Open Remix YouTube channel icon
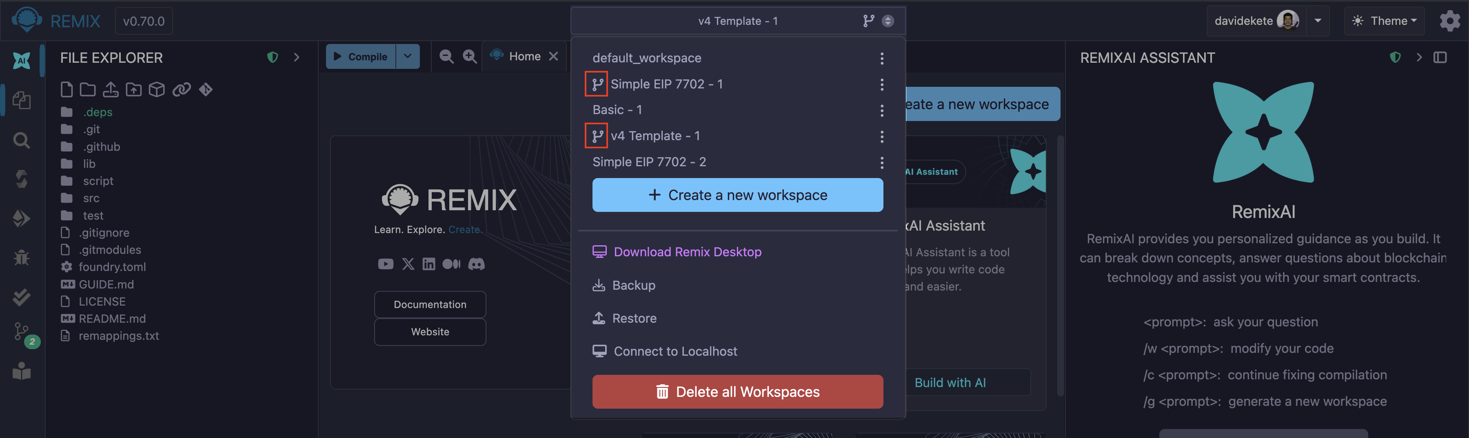Image resolution: width=1469 pixels, height=438 pixels. click(386, 264)
